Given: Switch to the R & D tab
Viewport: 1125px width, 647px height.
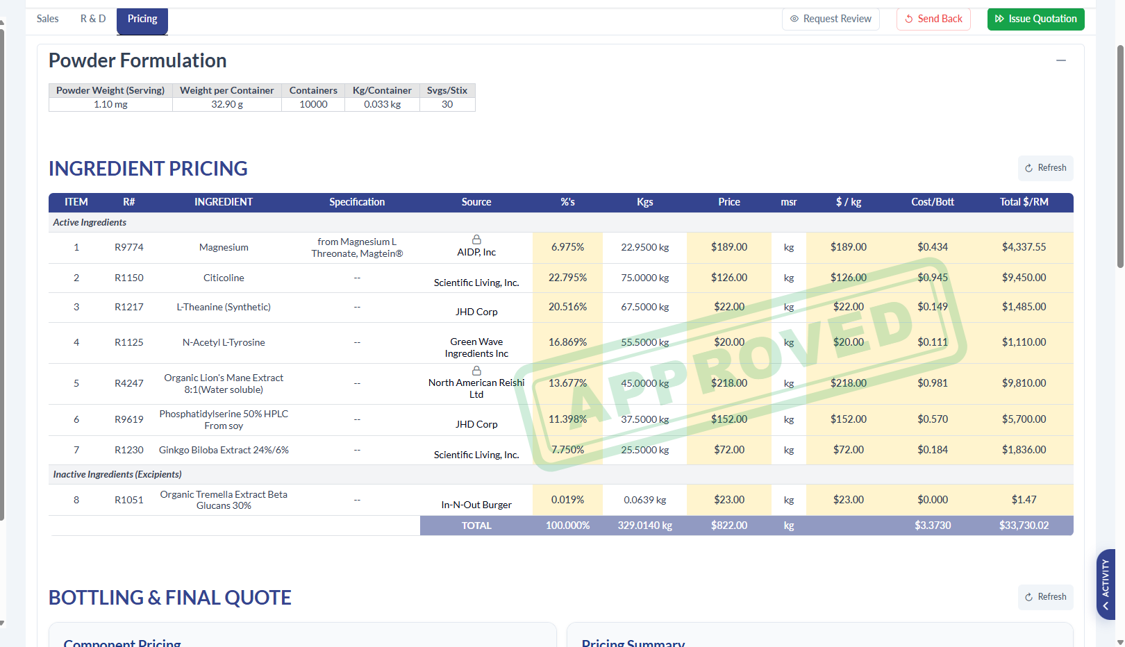Looking at the screenshot, I should coord(93,19).
